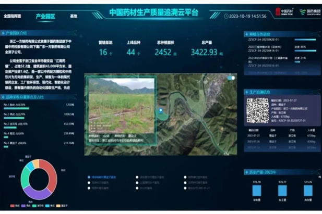322x214 pixels.
Task: Select the 产业园区 tab
Action: pyautogui.click(x=45, y=16)
